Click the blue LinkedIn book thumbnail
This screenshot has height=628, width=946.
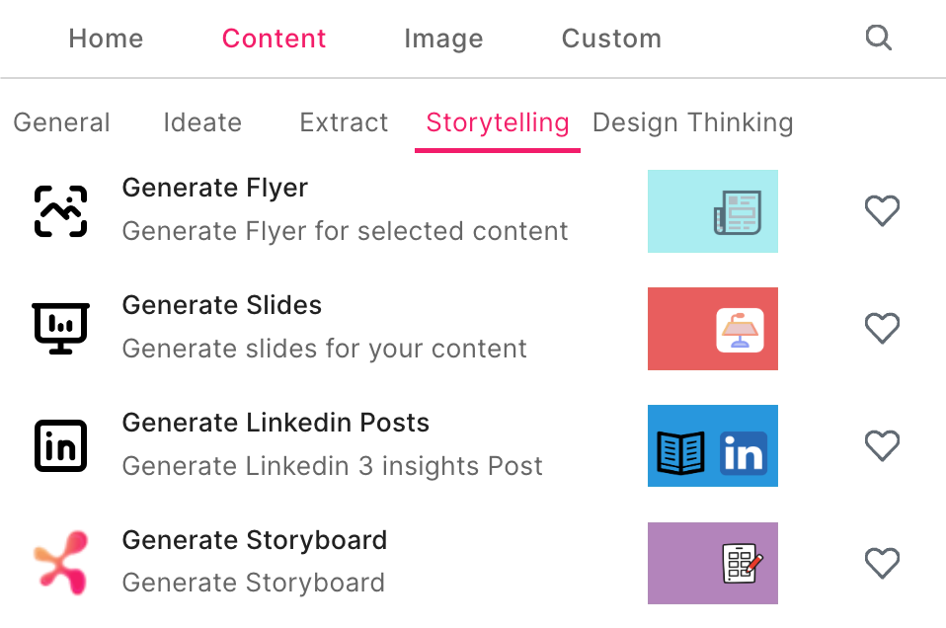point(713,445)
